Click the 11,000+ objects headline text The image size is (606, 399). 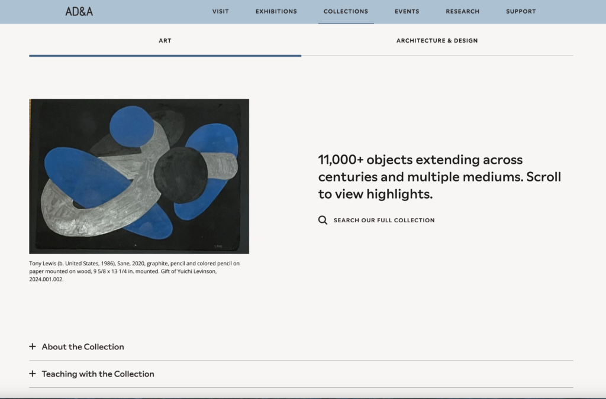[439, 176]
